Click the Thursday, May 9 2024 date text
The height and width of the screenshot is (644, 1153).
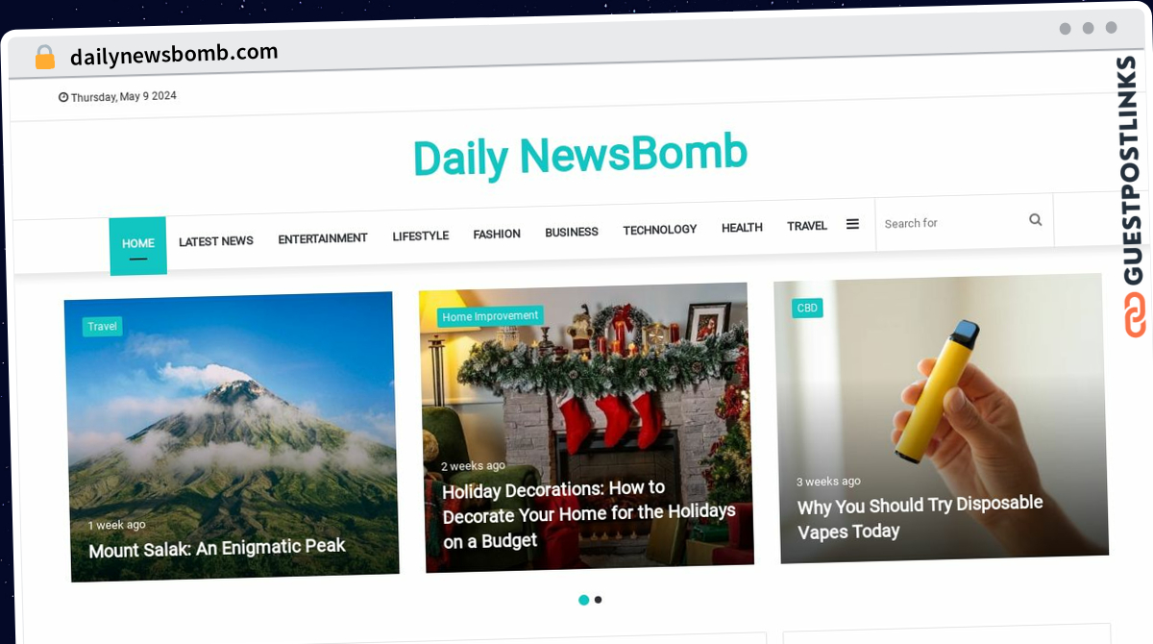(x=124, y=97)
